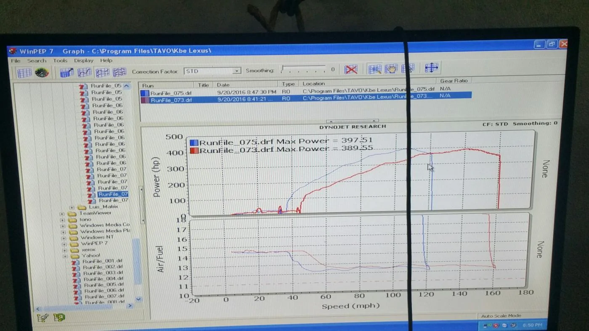Select RunFile_005.drf in the tree
This screenshot has height=331, width=589.
pyautogui.click(x=104, y=284)
